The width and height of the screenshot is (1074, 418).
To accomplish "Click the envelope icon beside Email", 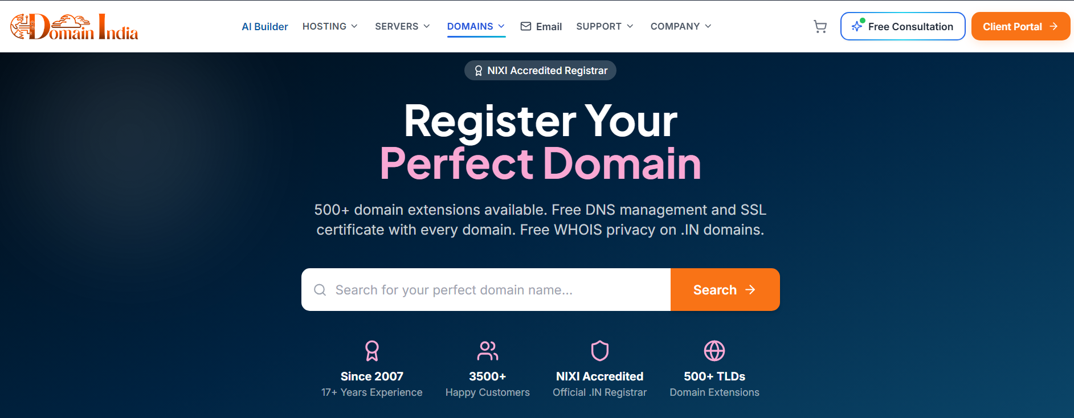I will [x=526, y=26].
